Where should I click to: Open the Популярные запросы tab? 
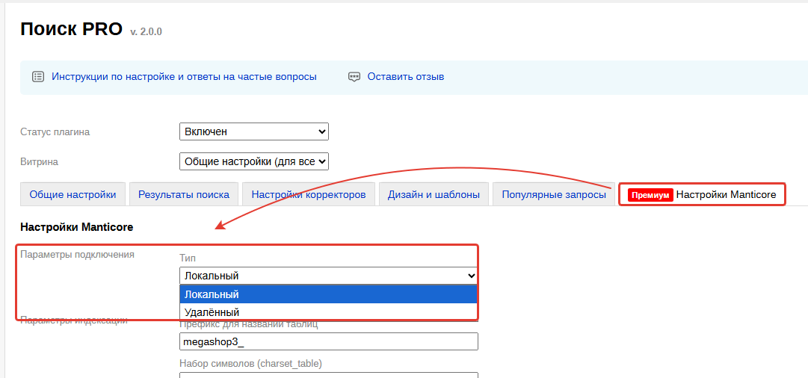[554, 194]
